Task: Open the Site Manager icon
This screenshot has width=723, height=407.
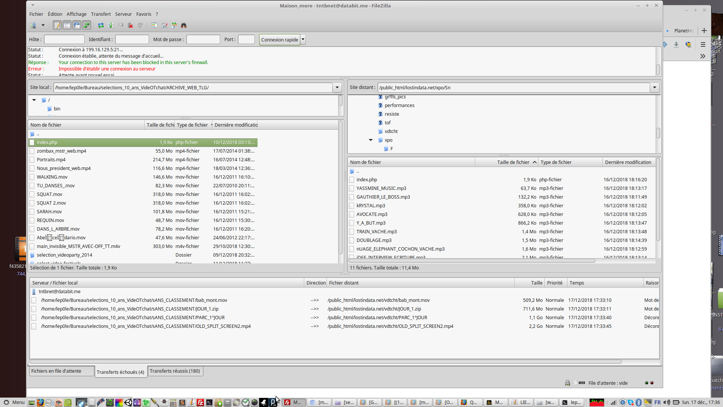Action: click(34, 25)
